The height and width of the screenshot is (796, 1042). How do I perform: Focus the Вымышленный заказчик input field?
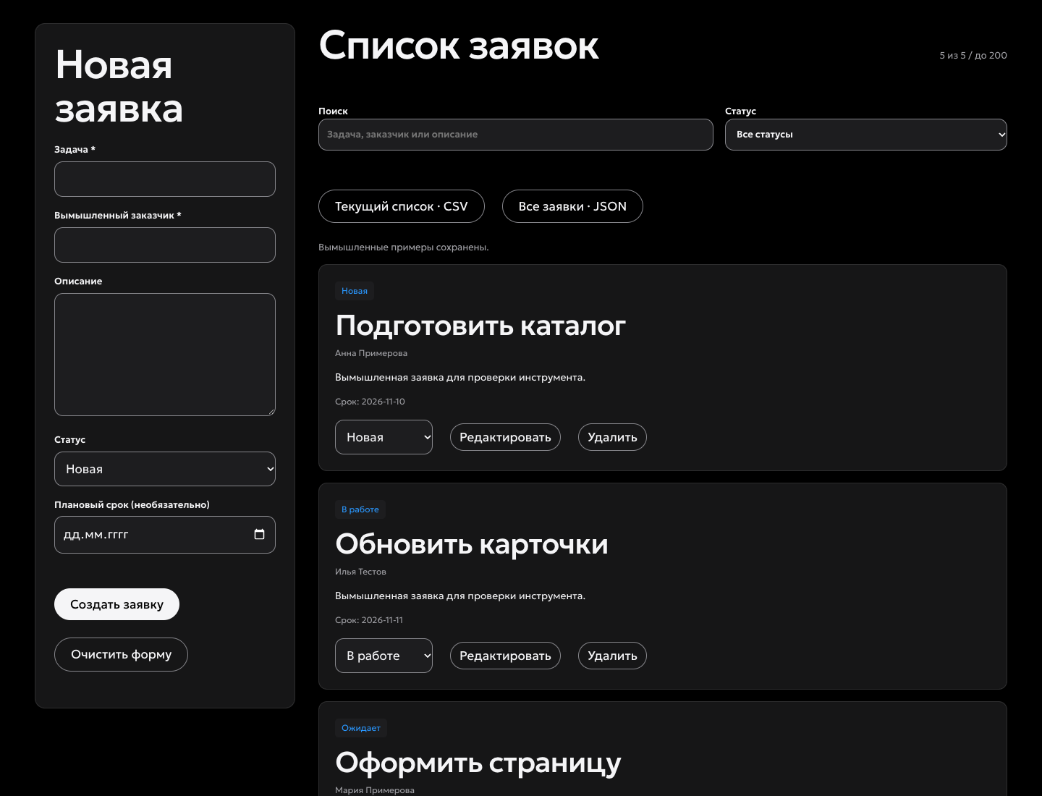[x=165, y=245]
